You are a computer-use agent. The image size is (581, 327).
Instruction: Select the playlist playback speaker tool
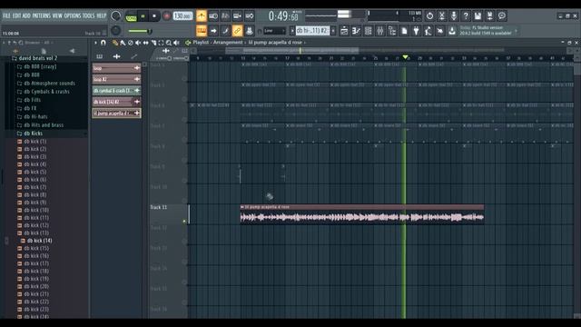(x=176, y=43)
